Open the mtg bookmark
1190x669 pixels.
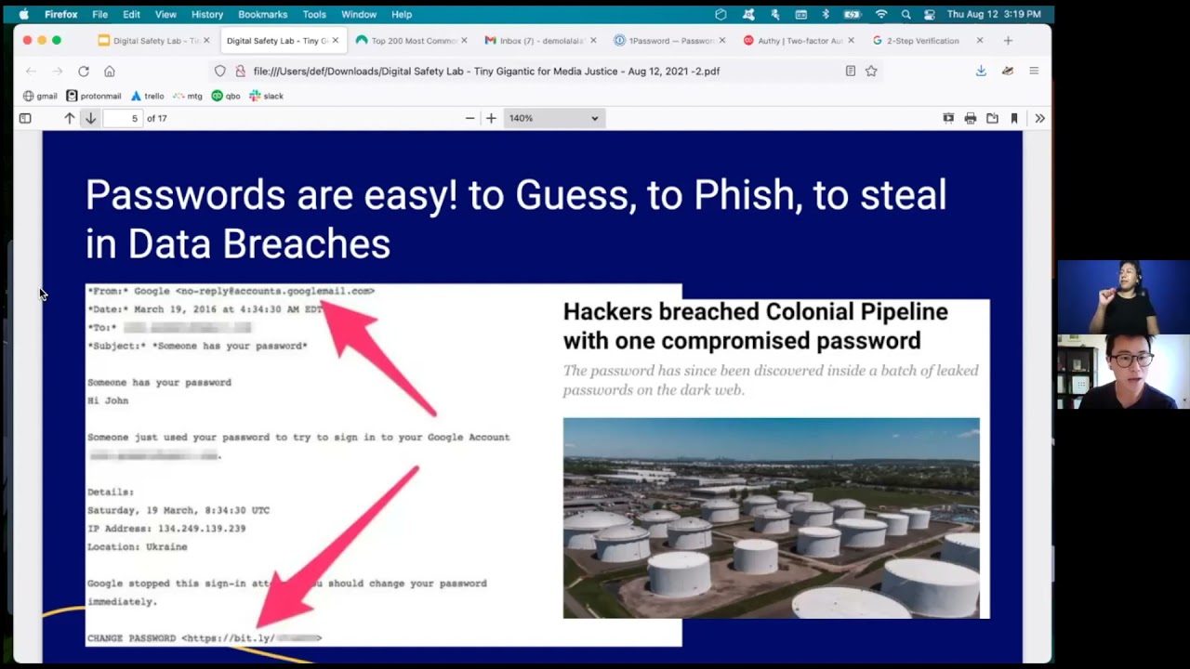(x=188, y=96)
